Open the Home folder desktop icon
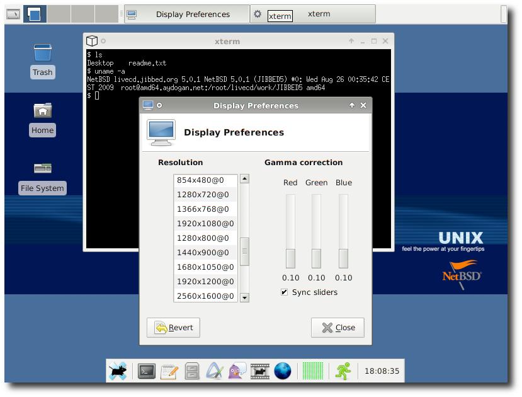The image size is (522, 397). tap(43, 120)
